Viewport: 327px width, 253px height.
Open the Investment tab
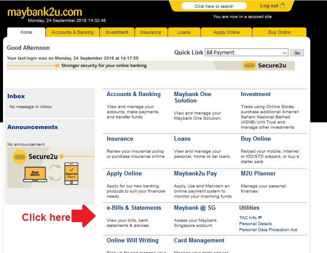tap(117, 32)
